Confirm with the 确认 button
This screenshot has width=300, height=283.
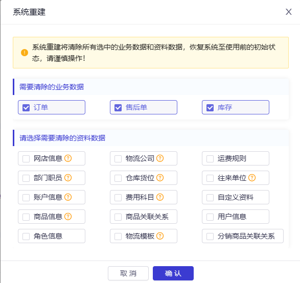tap(173, 273)
